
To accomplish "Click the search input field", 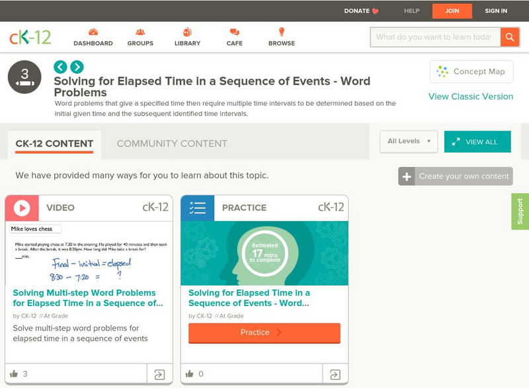I will pos(436,37).
